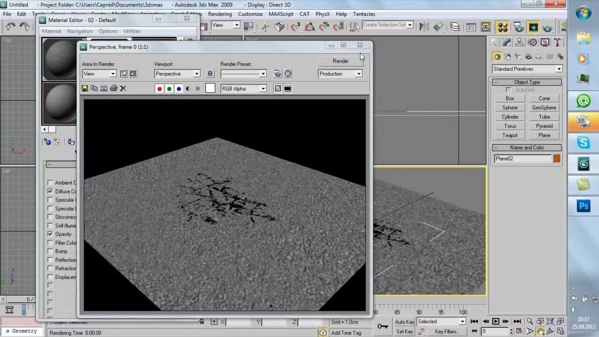Screen dimensions: 599x337
Task: Click the Render button
Action: [x=340, y=61]
